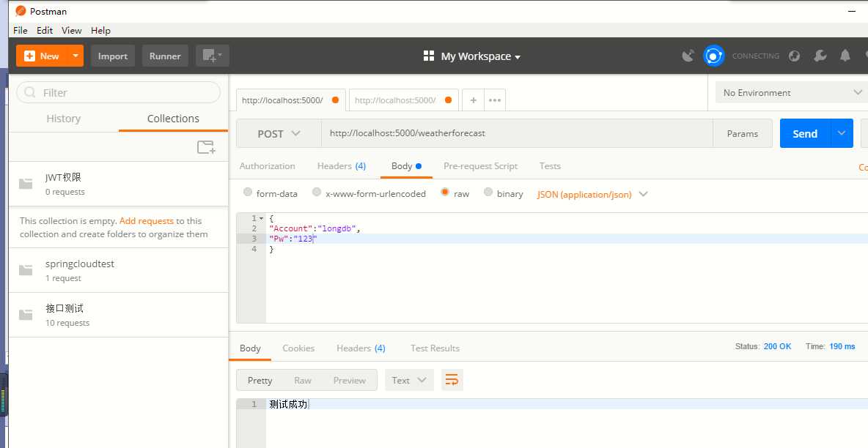Switch to Pre-request Script tab
This screenshot has height=448, width=868.
(480, 166)
